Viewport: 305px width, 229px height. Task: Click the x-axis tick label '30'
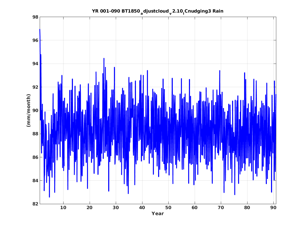coord(116,208)
